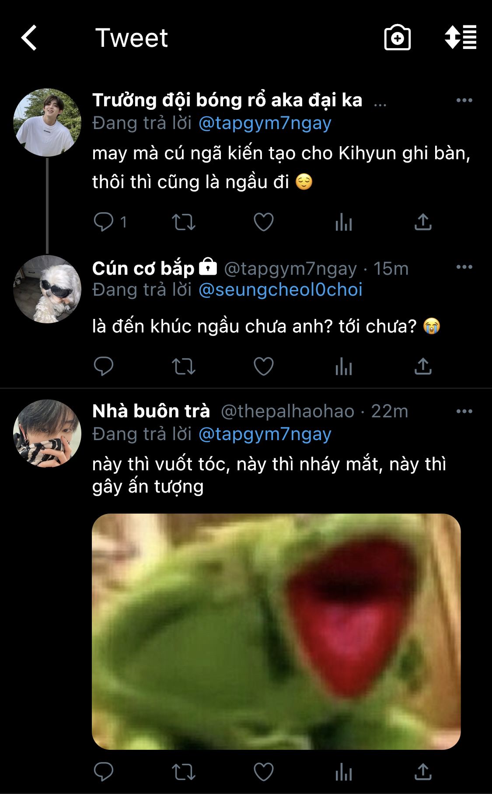Like the Cún cơ bắp reply
The image size is (492, 794).
click(x=264, y=366)
